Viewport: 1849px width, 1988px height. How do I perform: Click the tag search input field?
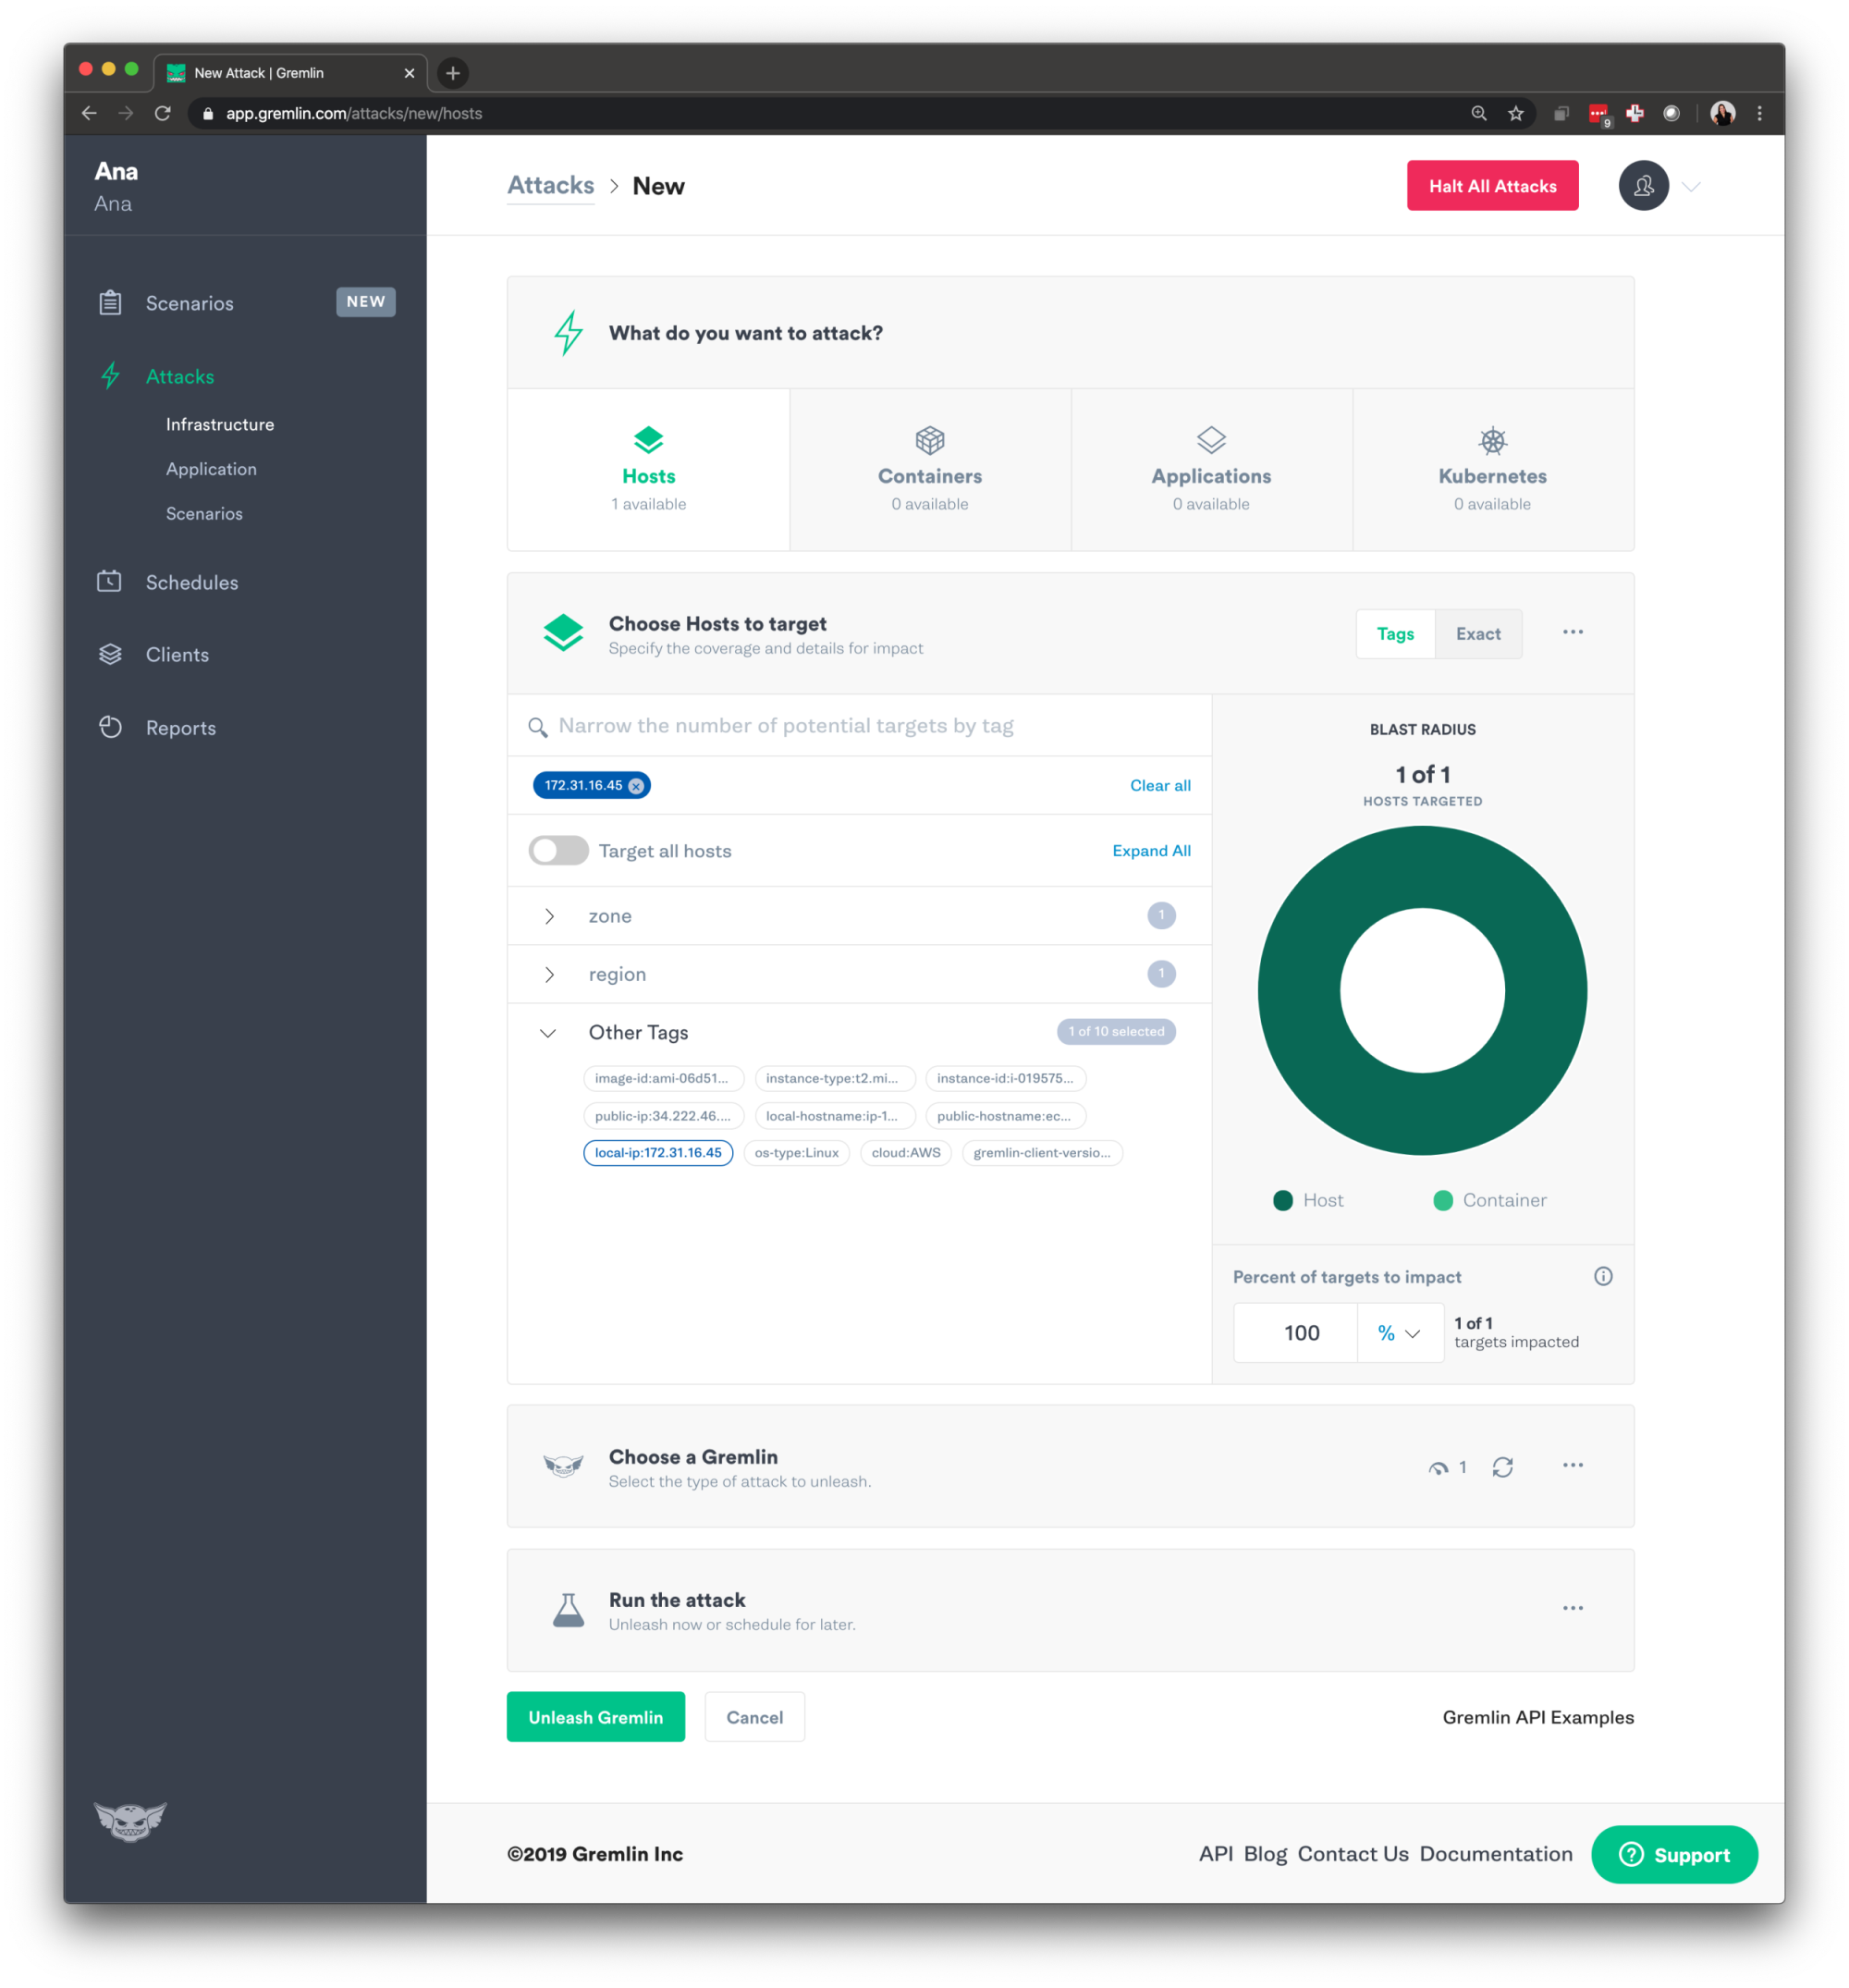(859, 726)
